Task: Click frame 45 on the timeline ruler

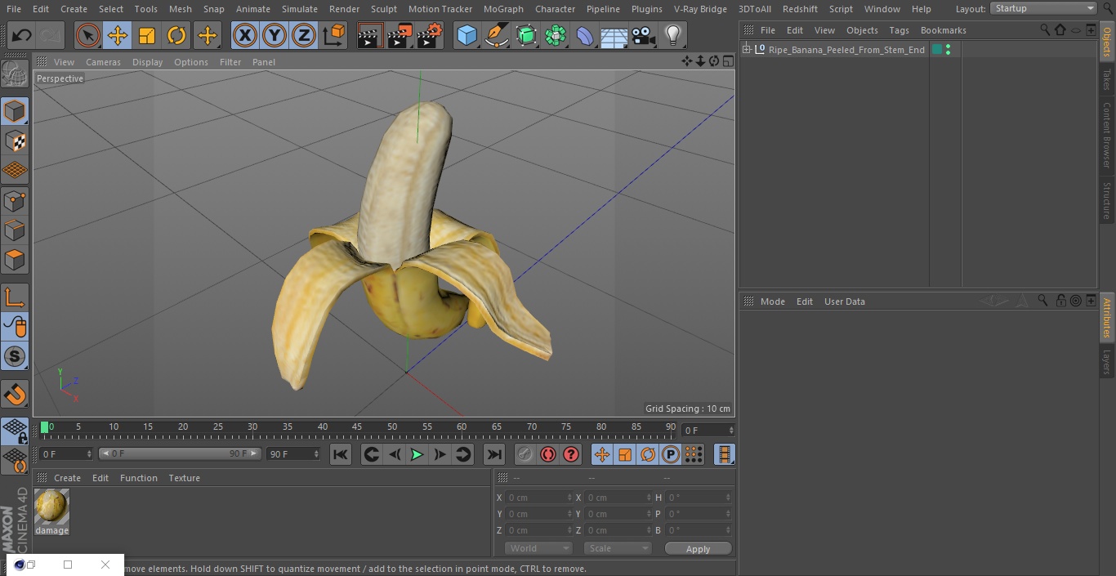Action: (x=357, y=428)
